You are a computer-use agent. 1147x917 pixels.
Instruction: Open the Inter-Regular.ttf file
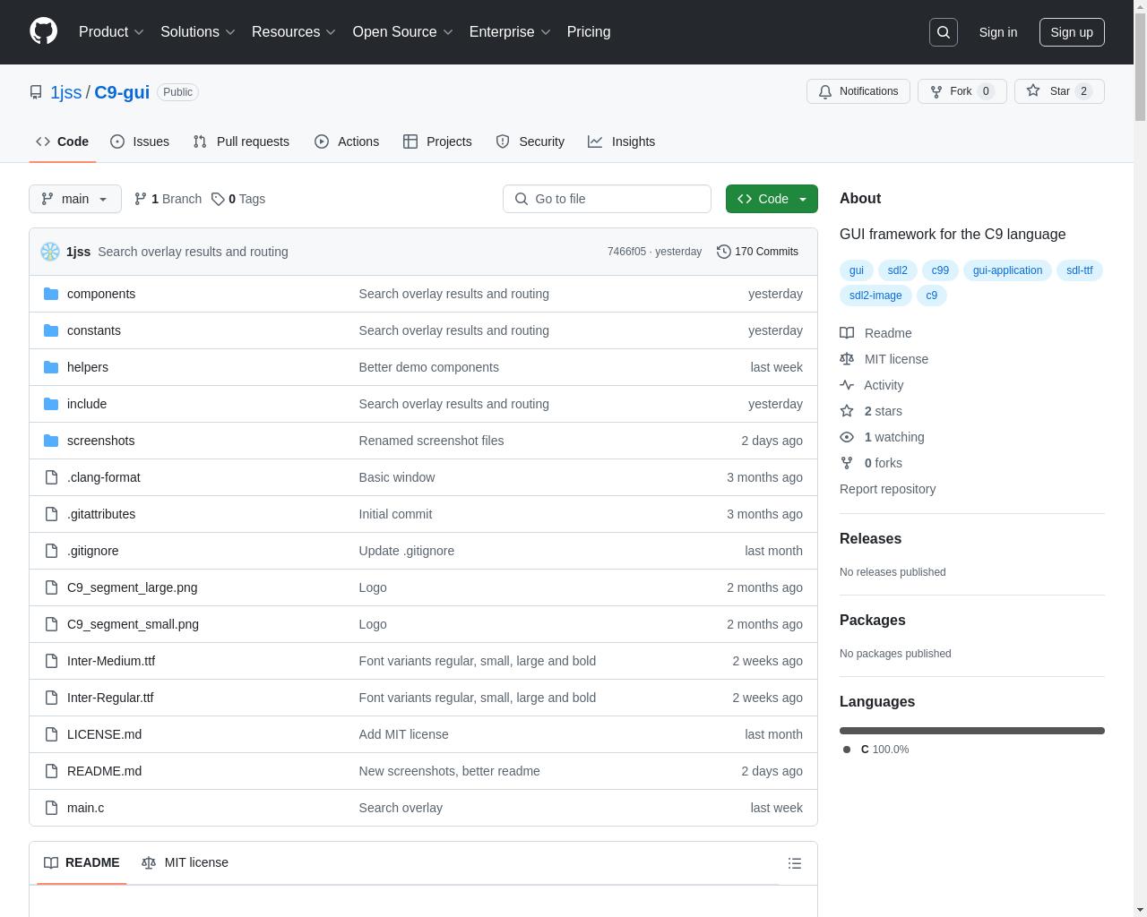point(110,698)
